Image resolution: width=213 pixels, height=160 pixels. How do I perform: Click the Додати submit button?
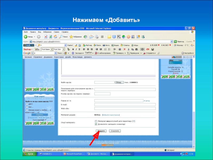[x=101, y=131]
